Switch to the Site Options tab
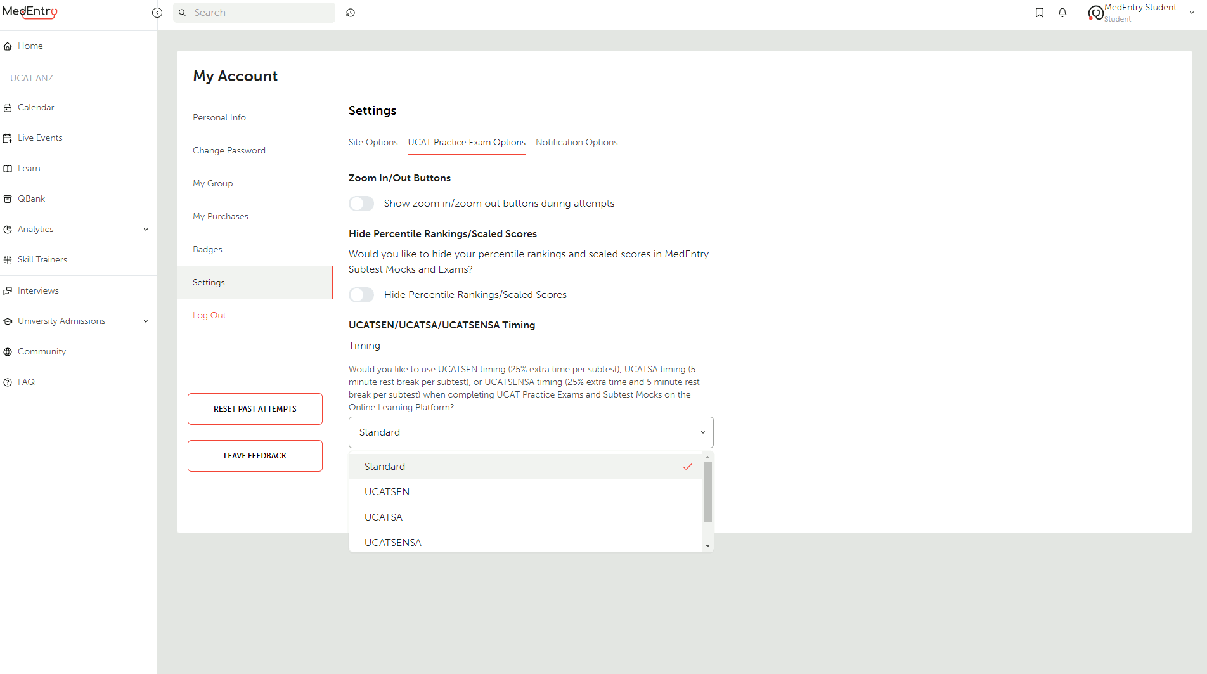This screenshot has width=1207, height=674. (373, 142)
